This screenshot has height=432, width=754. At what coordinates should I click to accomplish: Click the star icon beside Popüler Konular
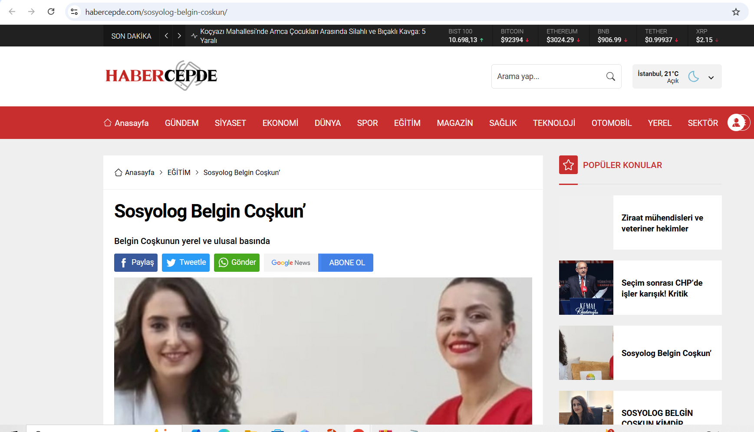pos(568,165)
